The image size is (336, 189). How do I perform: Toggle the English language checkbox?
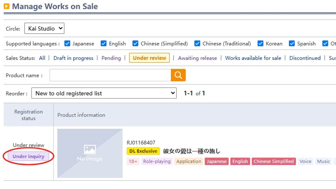pos(104,44)
